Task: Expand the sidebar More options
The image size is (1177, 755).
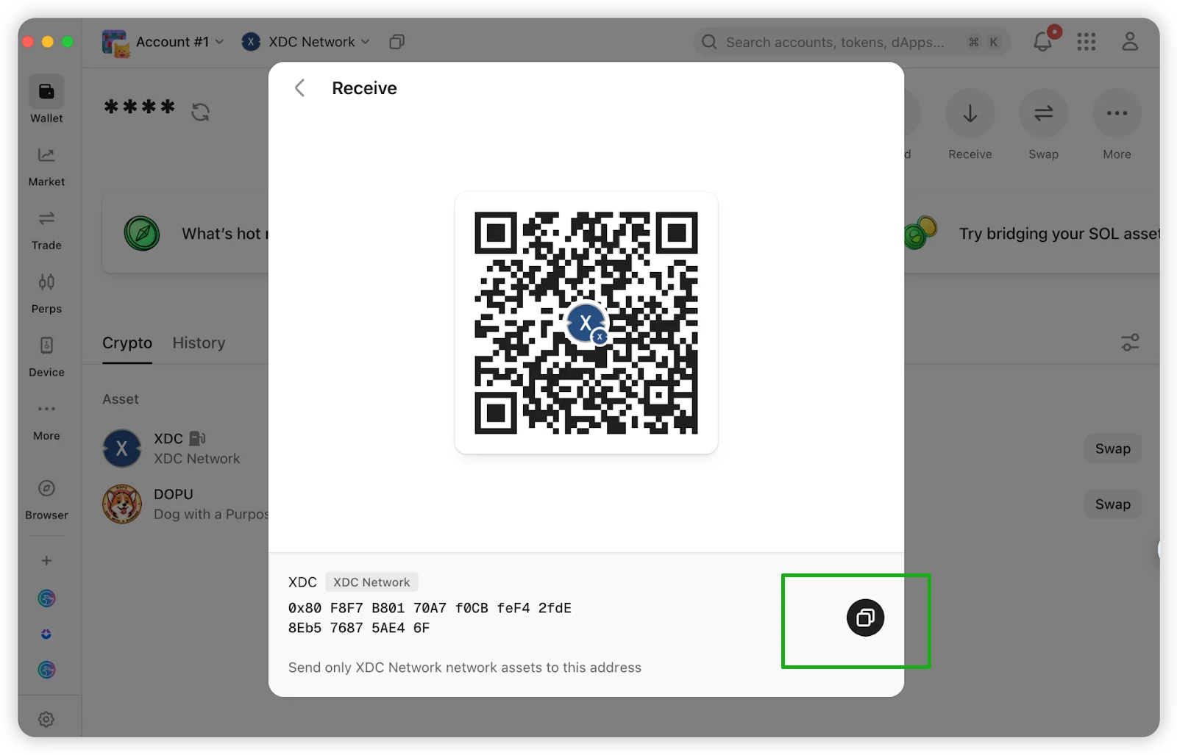Action: [46, 419]
